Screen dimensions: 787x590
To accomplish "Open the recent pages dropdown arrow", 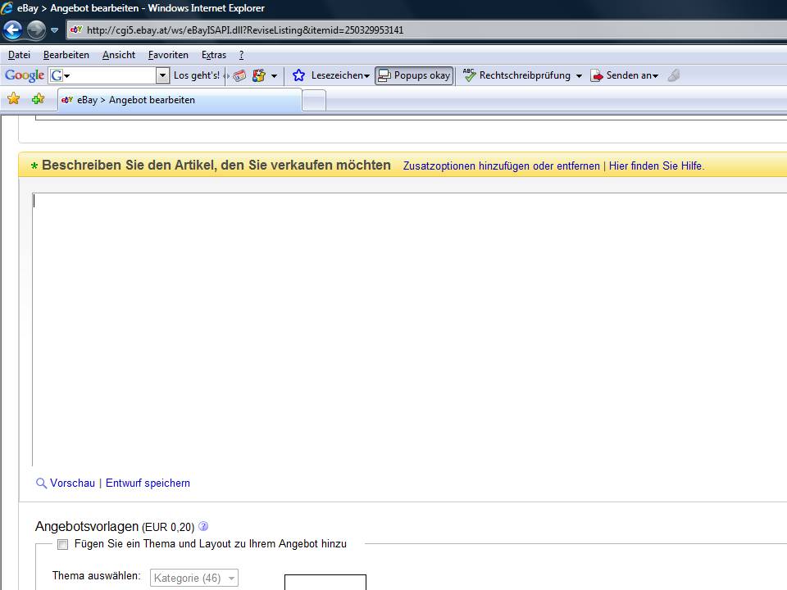I will pos(55,30).
